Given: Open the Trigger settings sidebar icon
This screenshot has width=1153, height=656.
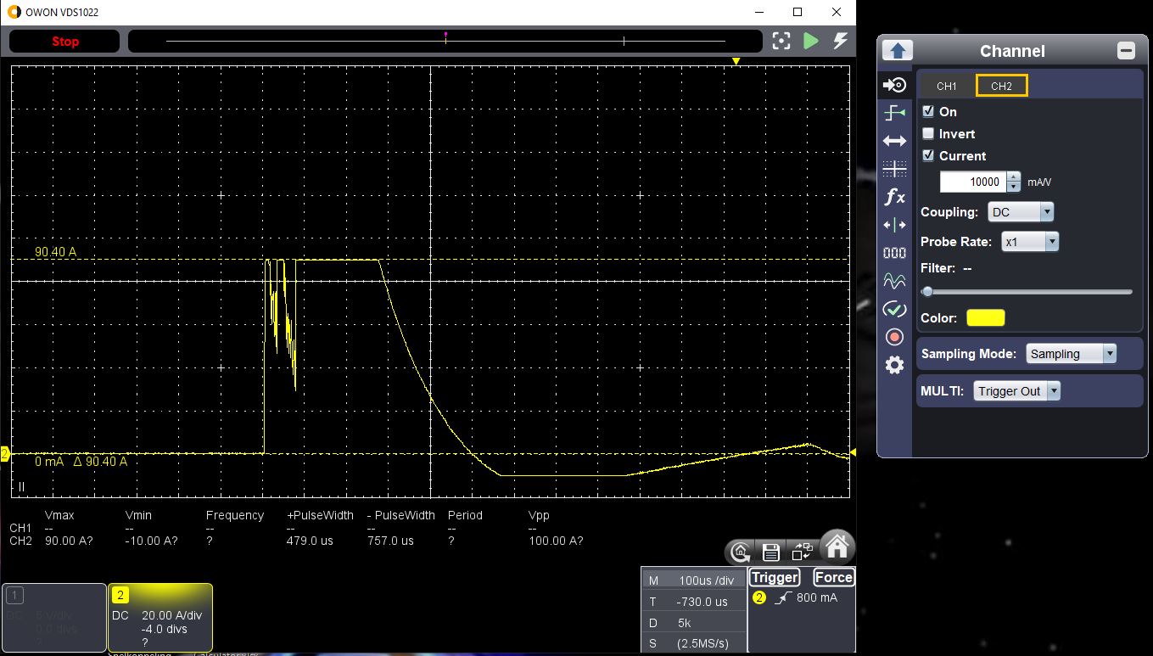Looking at the screenshot, I should click(895, 113).
